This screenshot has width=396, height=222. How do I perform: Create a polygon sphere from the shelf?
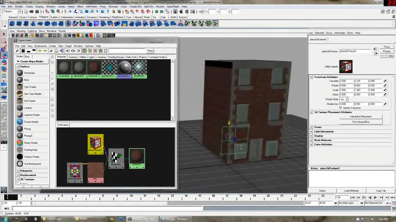coord(12,24)
